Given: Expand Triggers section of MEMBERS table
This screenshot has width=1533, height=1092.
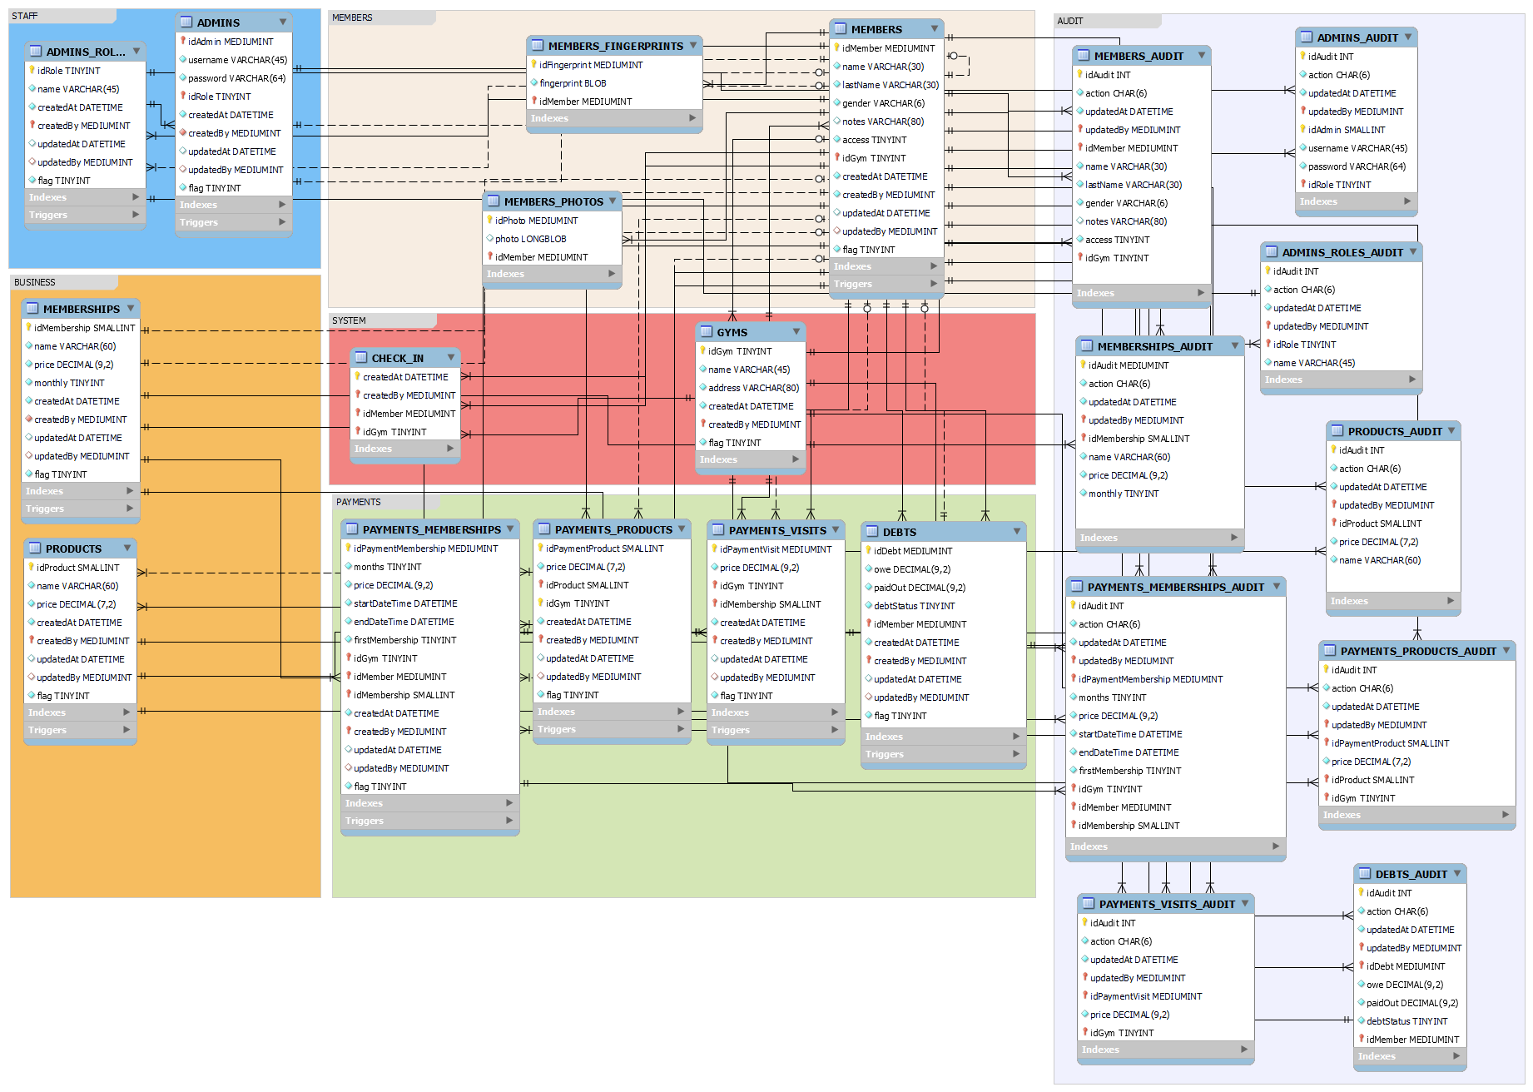Looking at the screenshot, I should point(934,284).
